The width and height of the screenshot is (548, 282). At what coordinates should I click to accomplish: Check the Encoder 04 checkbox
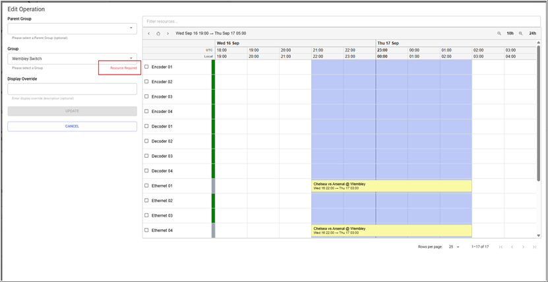(x=146, y=111)
